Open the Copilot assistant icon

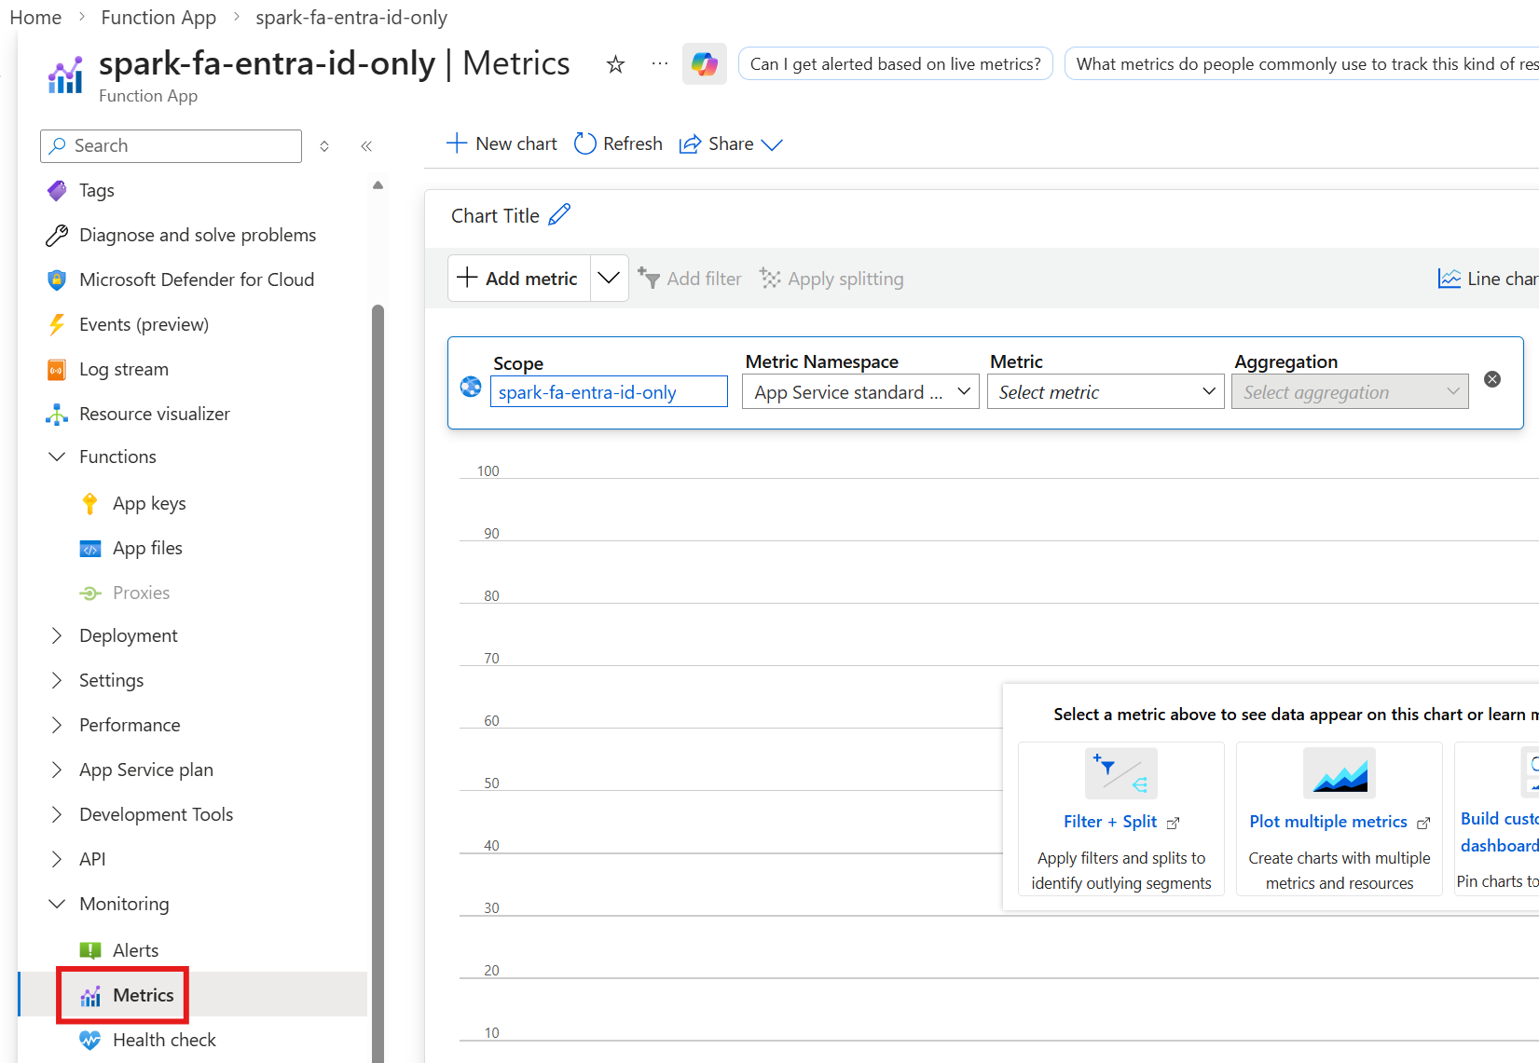[704, 63]
